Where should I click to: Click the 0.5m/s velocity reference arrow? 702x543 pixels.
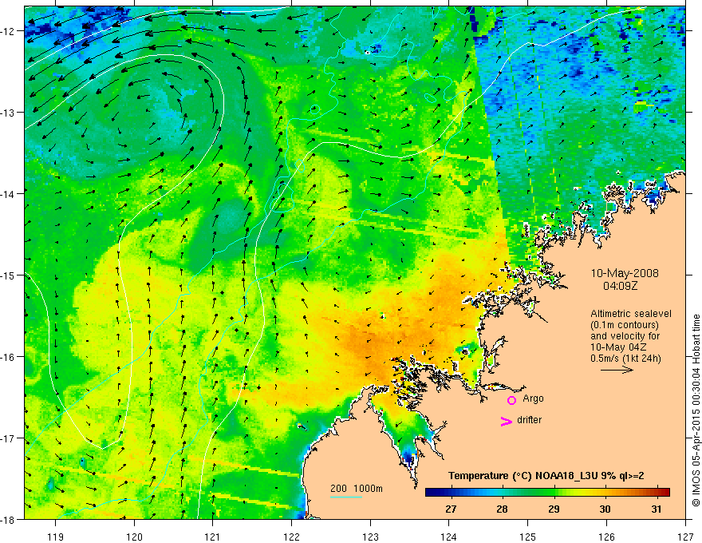coord(617,370)
